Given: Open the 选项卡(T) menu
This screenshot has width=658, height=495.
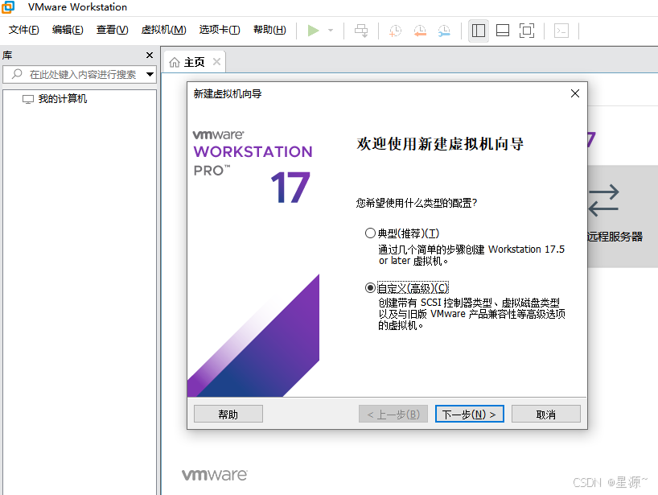Looking at the screenshot, I should [220, 30].
